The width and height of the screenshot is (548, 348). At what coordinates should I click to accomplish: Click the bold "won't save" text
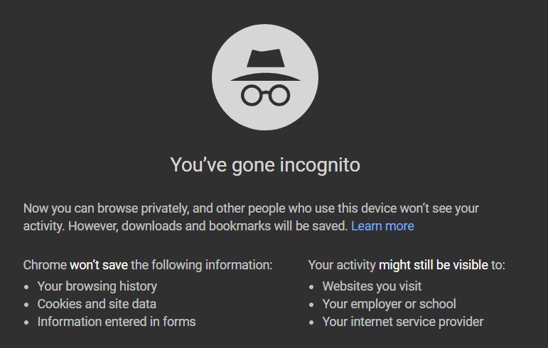pos(99,265)
